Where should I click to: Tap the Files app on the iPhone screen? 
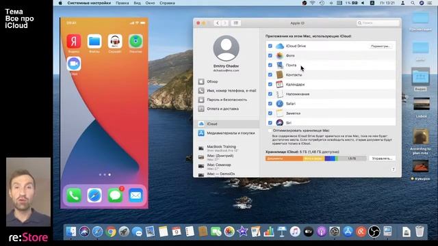click(94, 41)
